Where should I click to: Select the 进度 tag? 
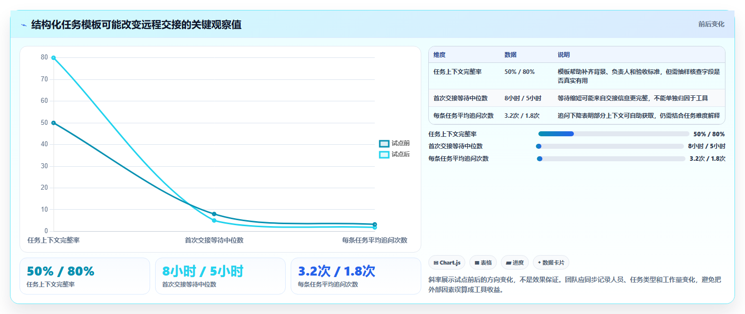click(514, 263)
